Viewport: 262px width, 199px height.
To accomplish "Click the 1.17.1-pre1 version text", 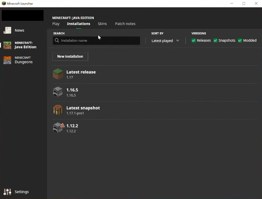I will [x=75, y=113].
